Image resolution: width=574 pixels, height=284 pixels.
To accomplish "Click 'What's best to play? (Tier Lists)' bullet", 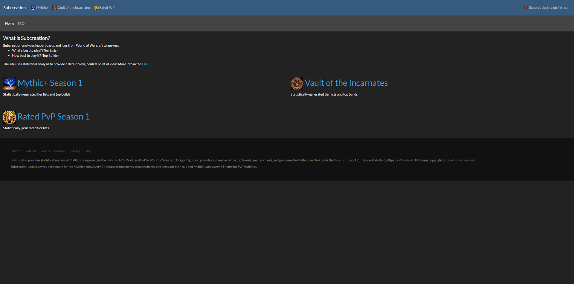I will pos(35,50).
